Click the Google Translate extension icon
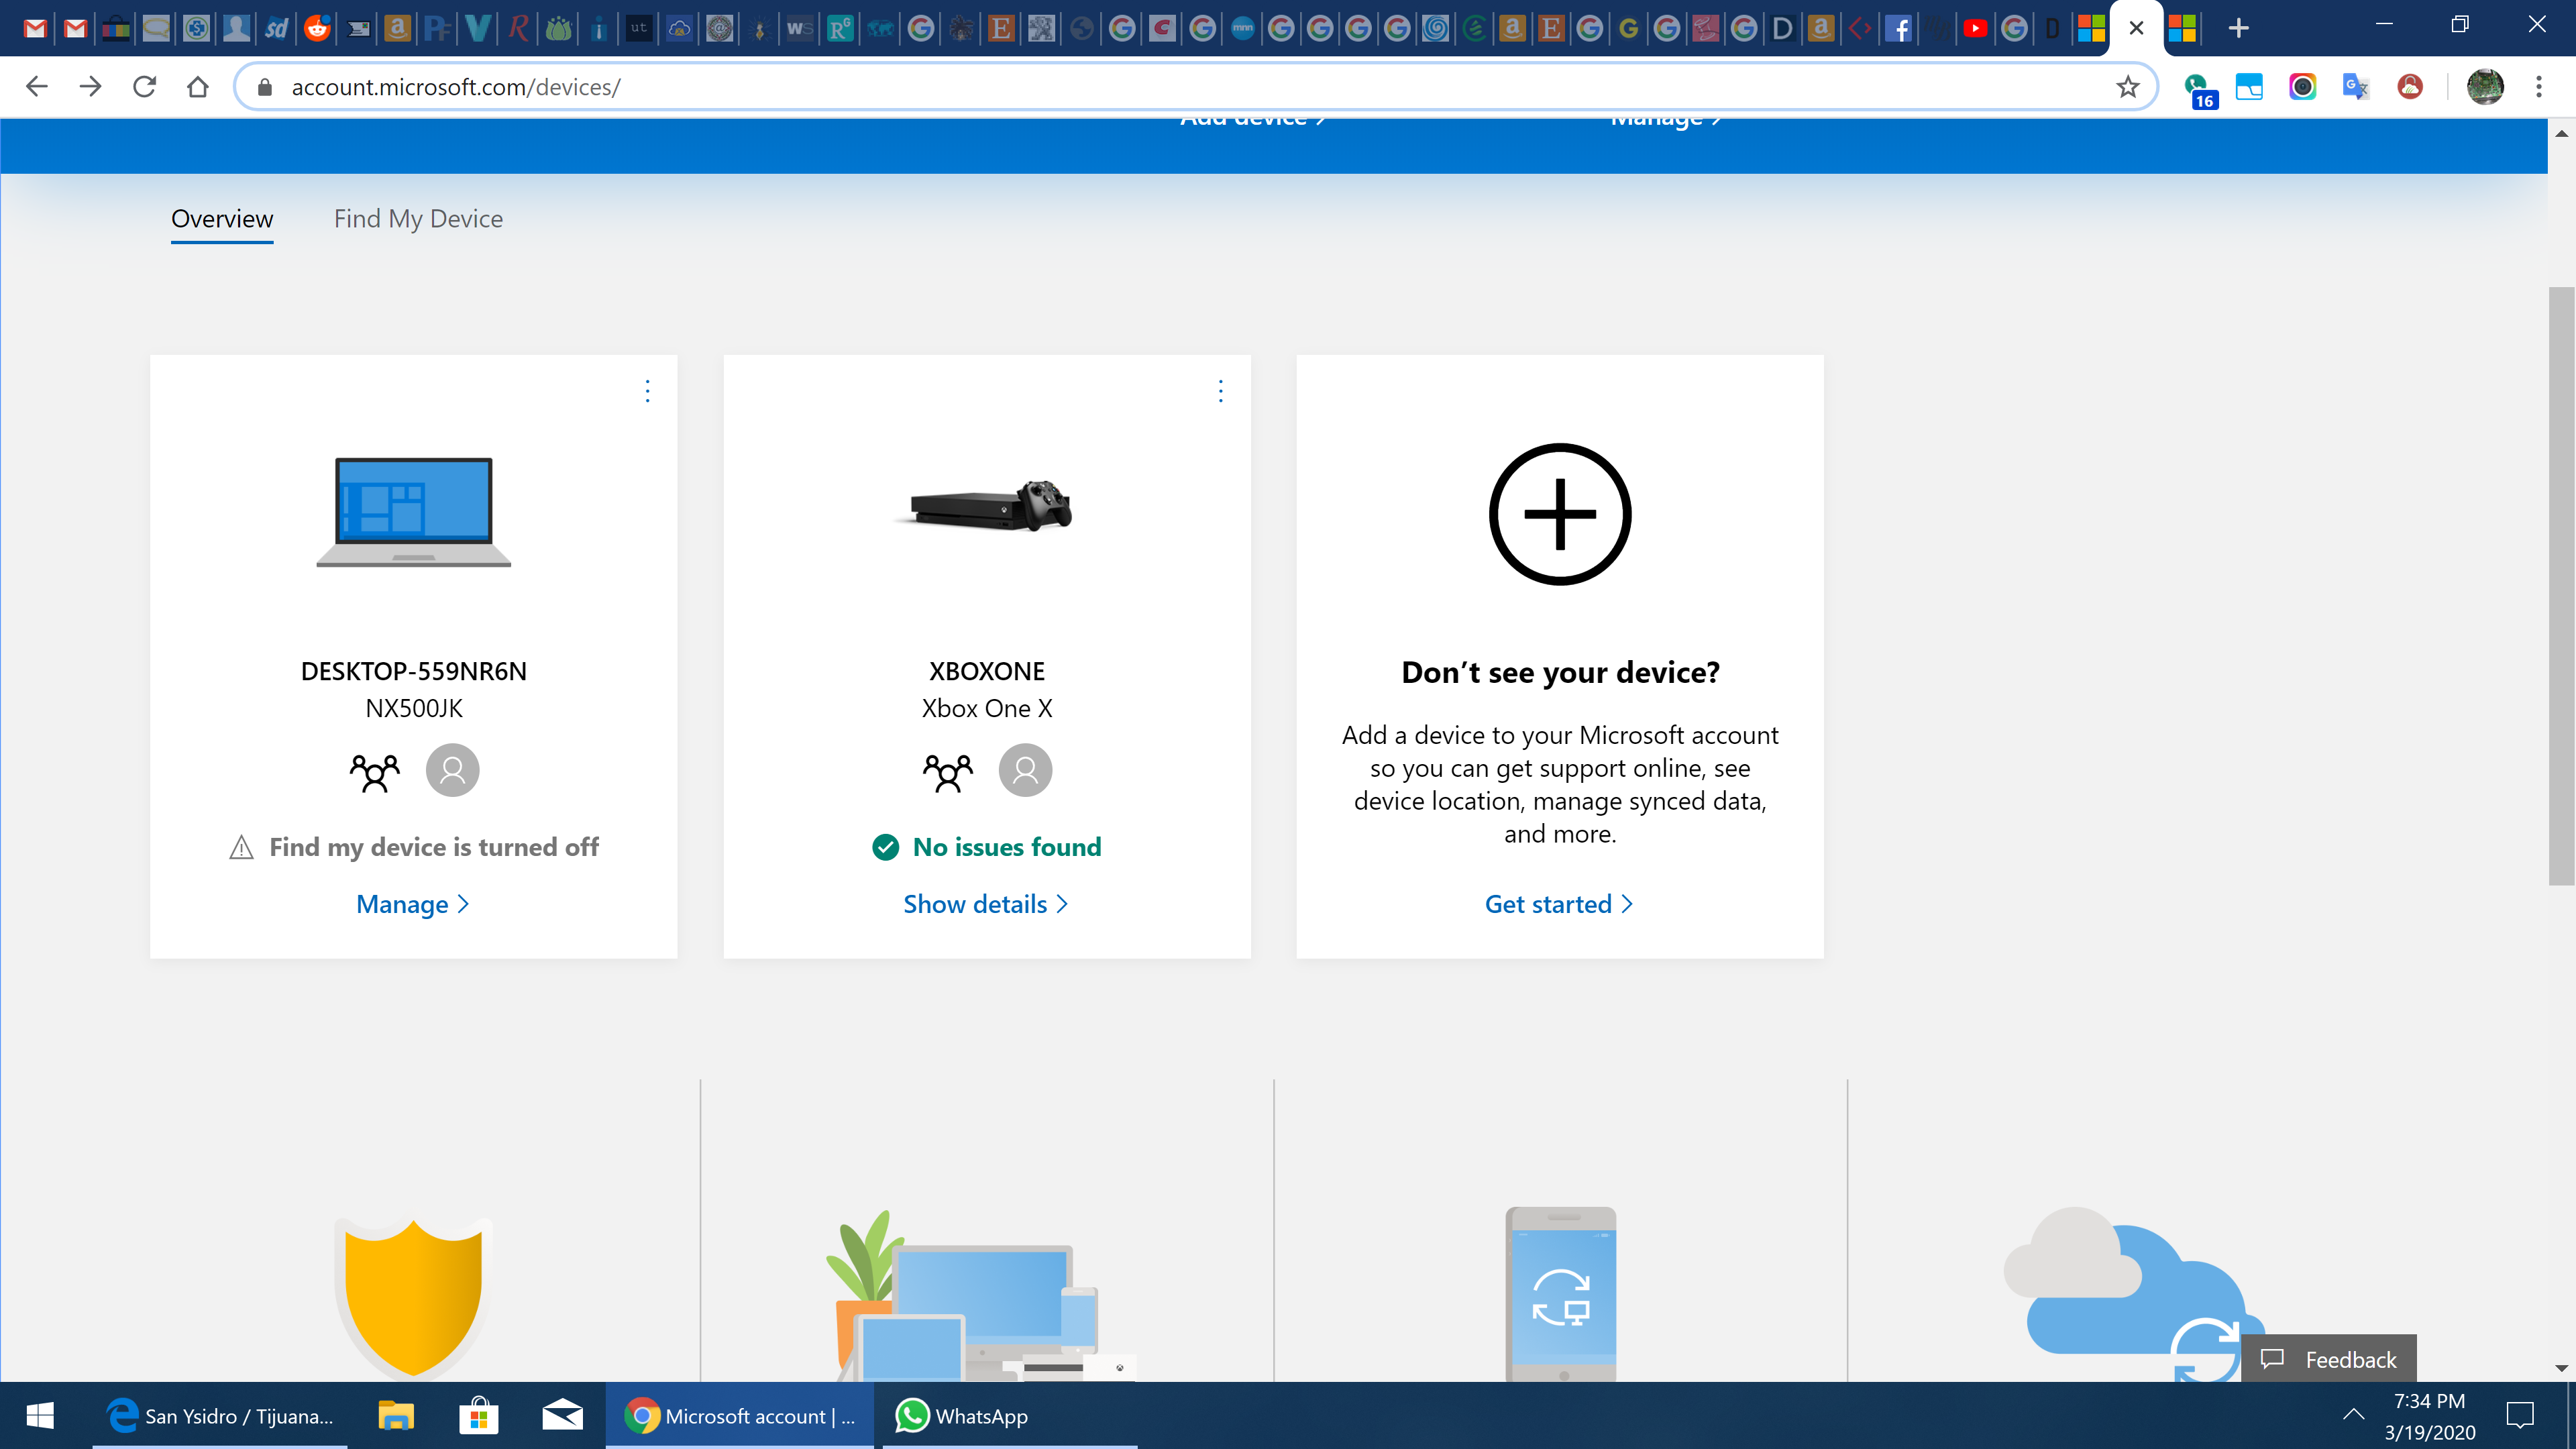 [2355, 87]
